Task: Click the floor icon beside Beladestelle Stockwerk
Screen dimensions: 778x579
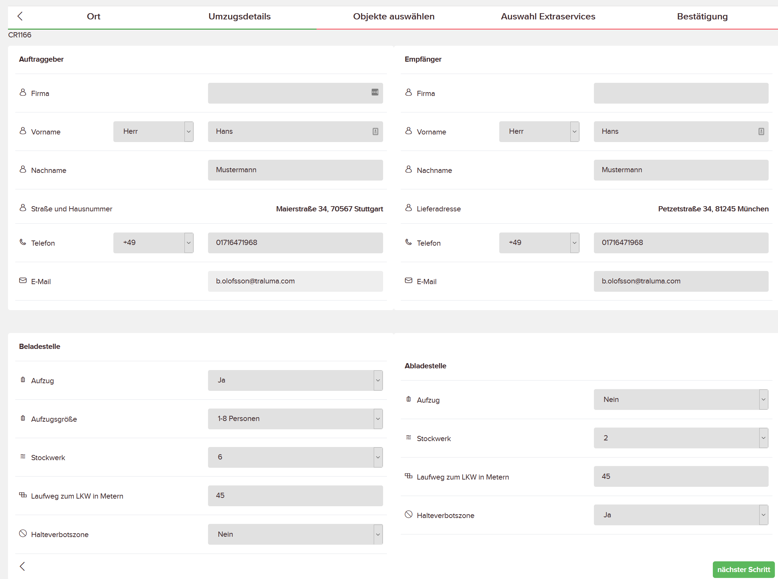Action: click(23, 457)
